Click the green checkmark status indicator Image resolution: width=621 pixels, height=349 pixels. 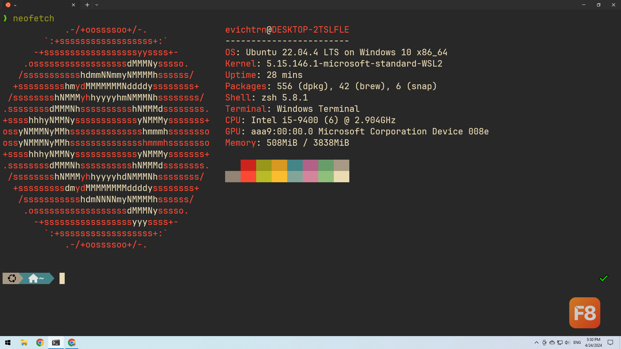coord(604,278)
